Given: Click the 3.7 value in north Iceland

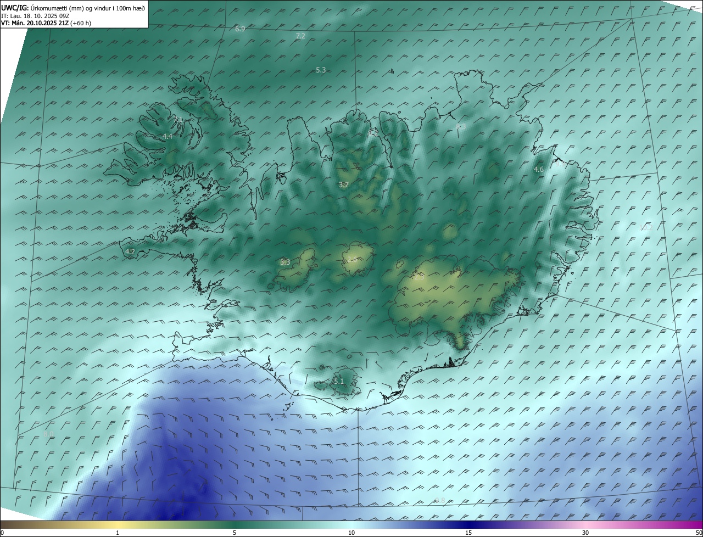Looking at the screenshot, I should [343, 184].
